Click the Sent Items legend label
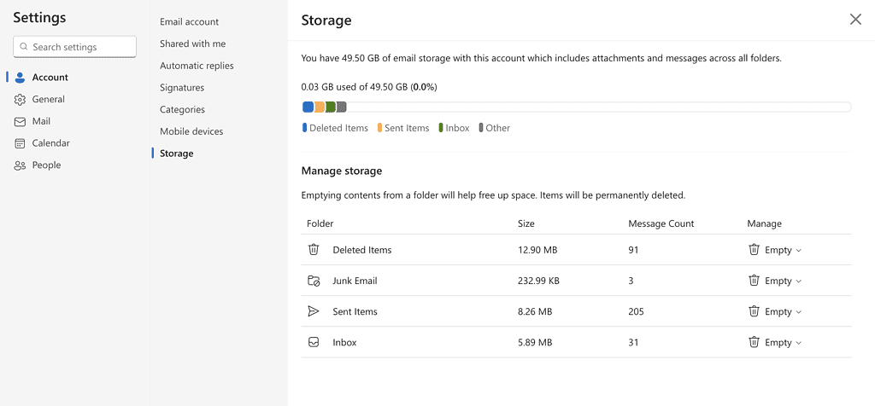Image resolution: width=875 pixels, height=406 pixels. (407, 128)
